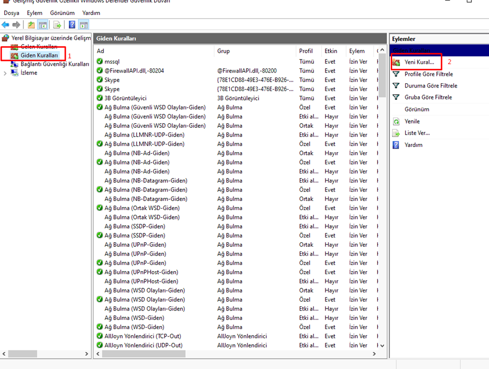Click the green check icon beside mssql
This screenshot has width=489, height=369.
tap(100, 62)
